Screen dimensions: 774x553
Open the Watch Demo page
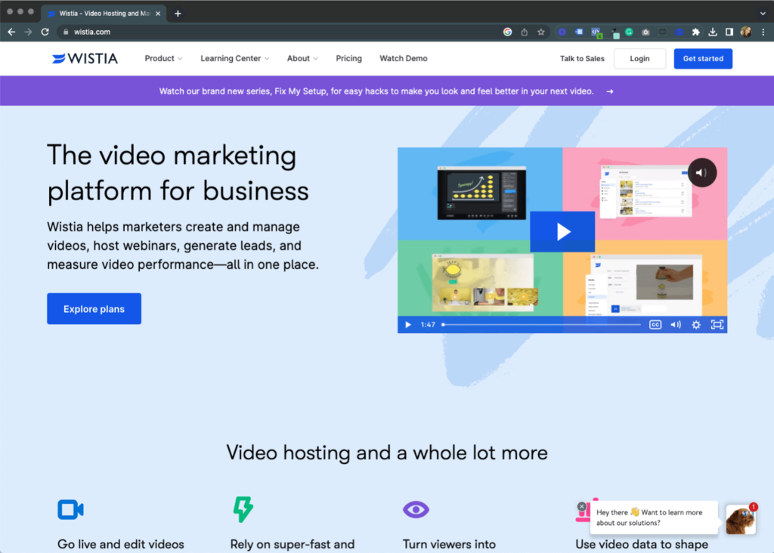tap(404, 58)
